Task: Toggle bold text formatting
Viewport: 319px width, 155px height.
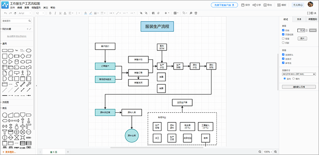Action: (50, 13)
